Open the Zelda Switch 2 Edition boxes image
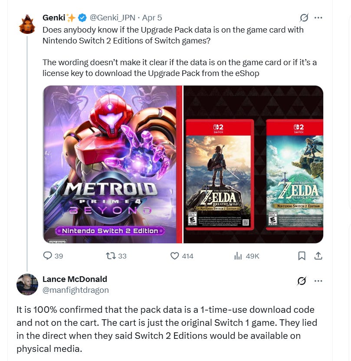Viewport: 351px width, 361px height. tap(253, 164)
